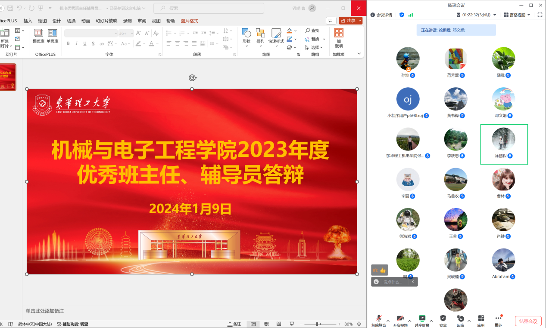Toggle the 备注 notes pane in status bar
546x328 pixels.
point(234,324)
